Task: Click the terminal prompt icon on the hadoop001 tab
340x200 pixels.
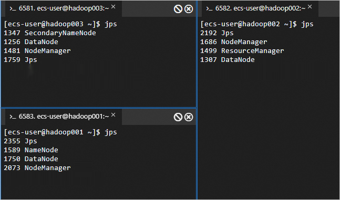Action: [x=13, y=117]
